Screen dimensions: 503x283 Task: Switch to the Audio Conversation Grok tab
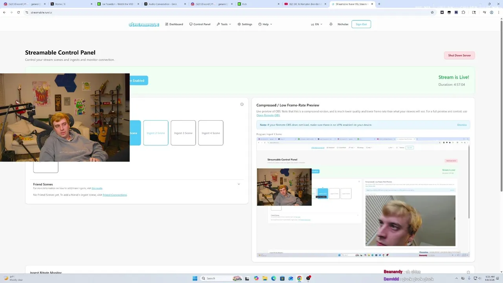[164, 4]
